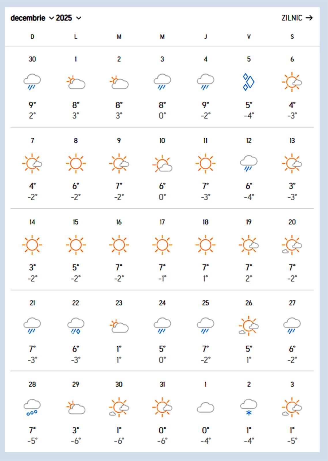
Task: Click the cloudy icon on January 1
Action: click(x=205, y=407)
